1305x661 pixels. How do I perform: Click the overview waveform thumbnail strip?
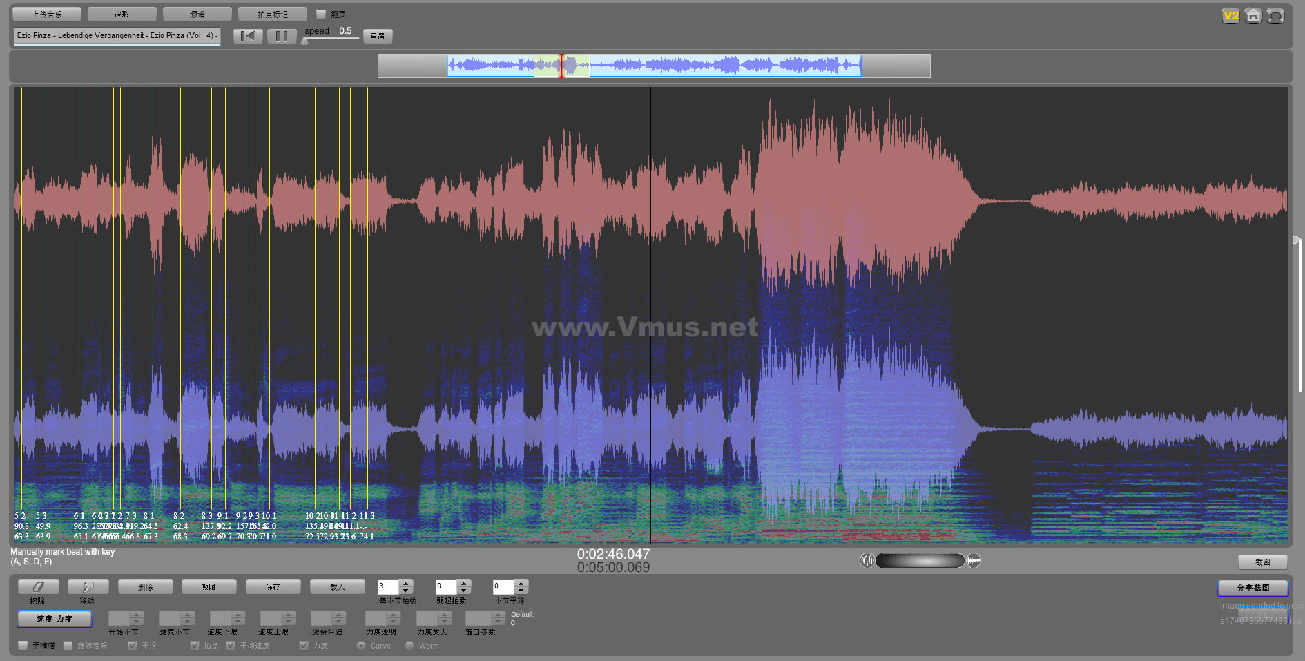[x=653, y=66]
